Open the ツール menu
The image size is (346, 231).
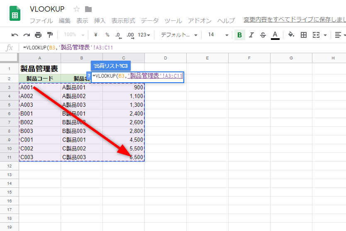pyautogui.click(x=173, y=21)
